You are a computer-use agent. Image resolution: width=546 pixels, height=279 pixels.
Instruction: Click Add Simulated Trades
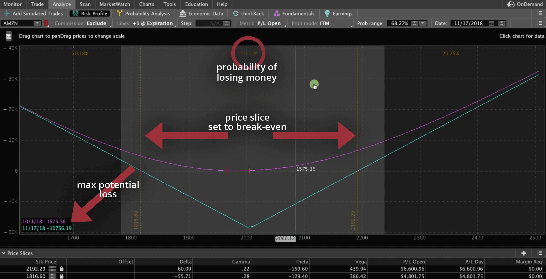pyautogui.click(x=33, y=13)
